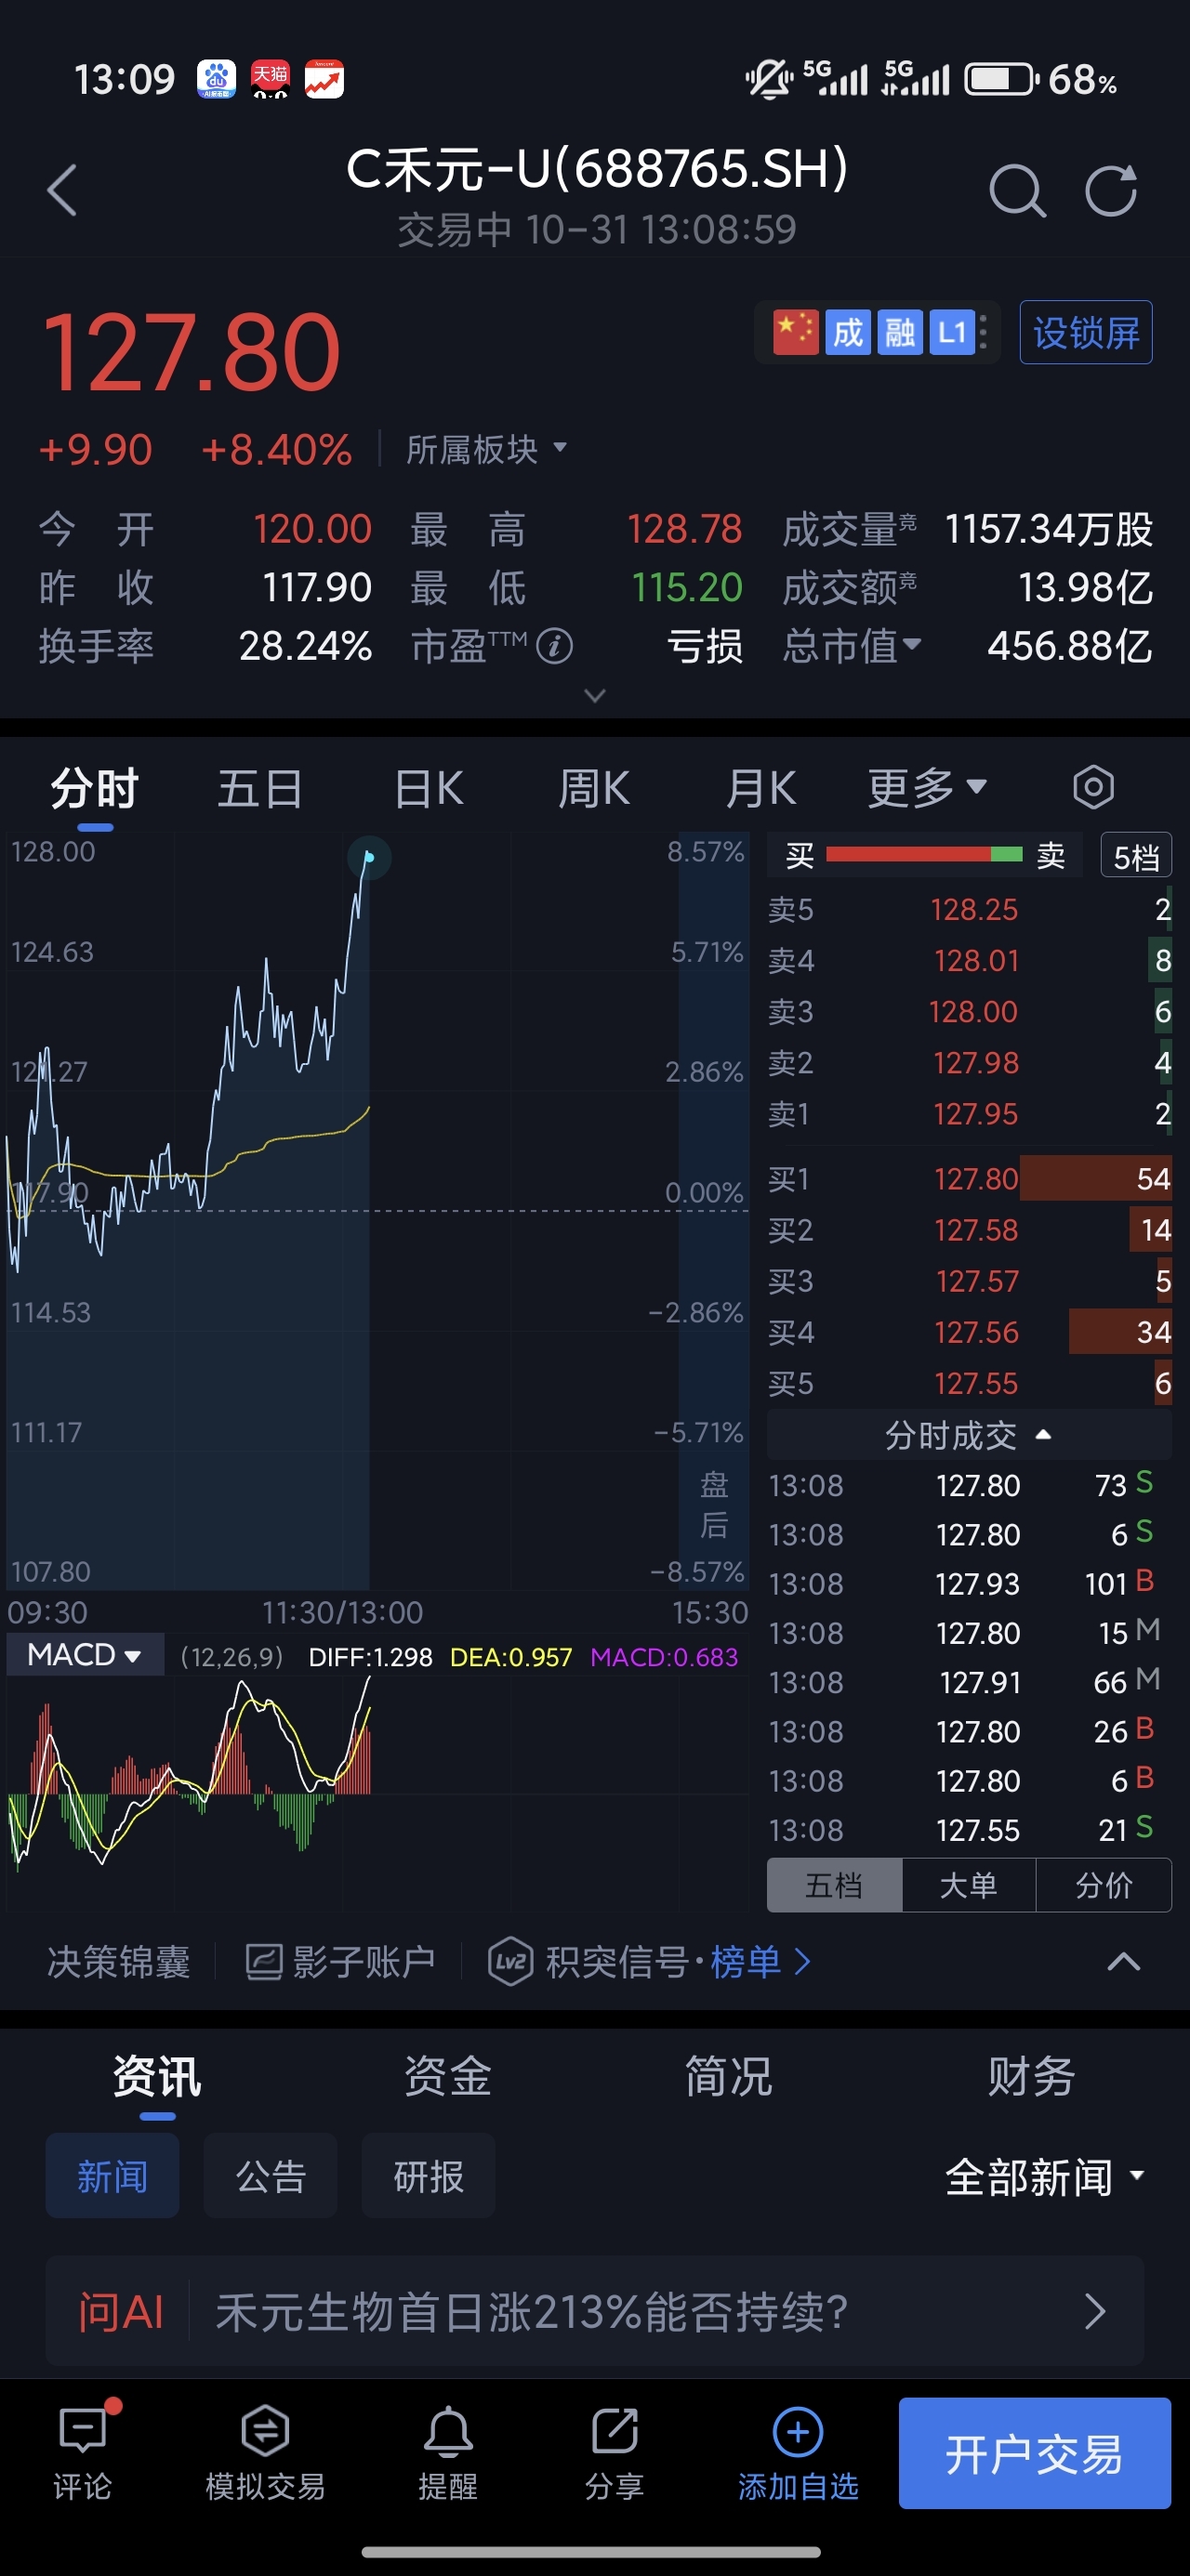Tap the battery indicator in status bar
Viewport: 1190px width, 2576px height.
1002,79
